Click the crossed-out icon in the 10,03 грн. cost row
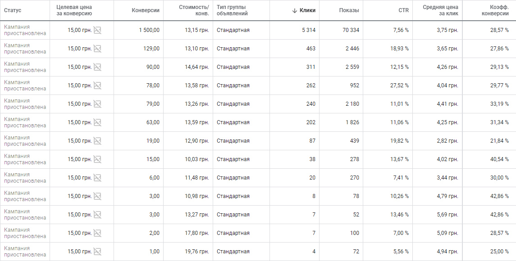Screen dimensions: 516x261 point(97,159)
